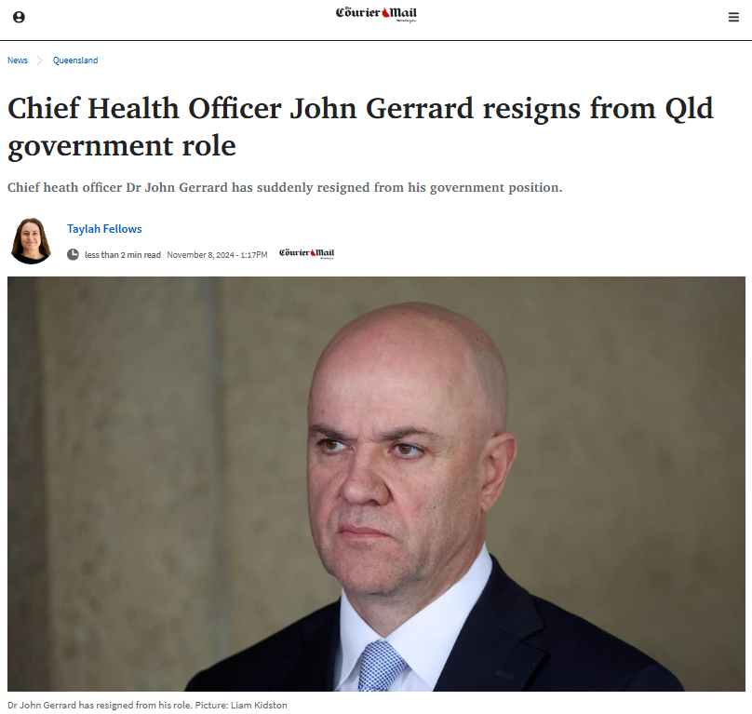The image size is (752, 714).
Task: View author Taylah Fellows' profile
Action: click(104, 229)
